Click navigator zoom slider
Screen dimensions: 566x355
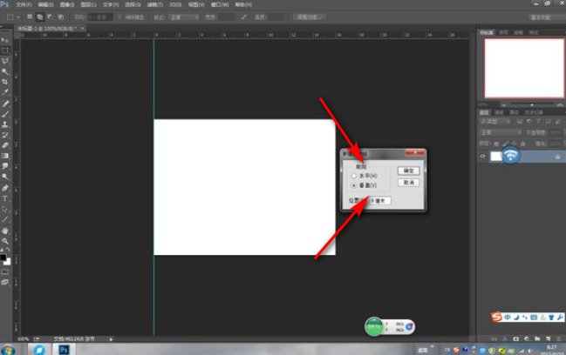532,104
